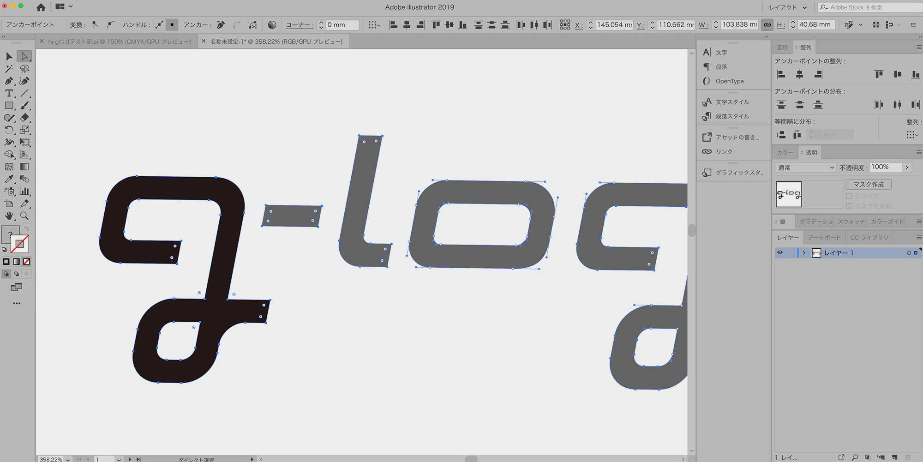
Task: Select the Lasso tool
Action: coord(24,69)
